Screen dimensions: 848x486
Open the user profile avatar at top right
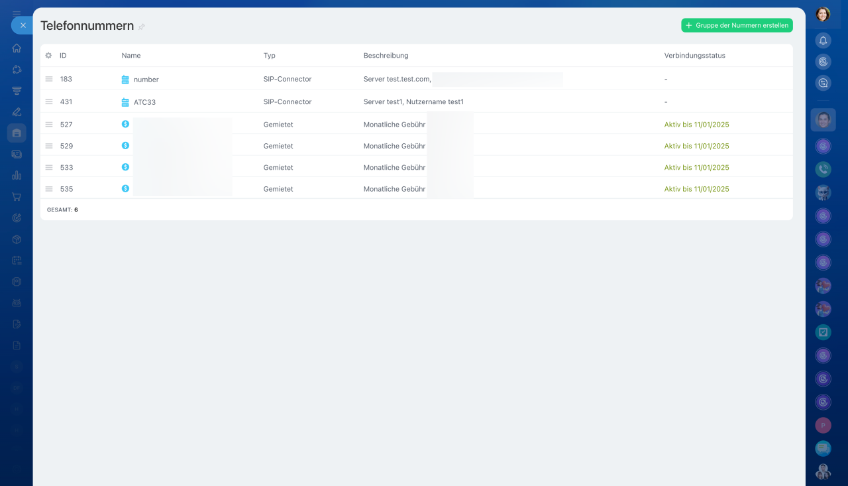tap(823, 14)
